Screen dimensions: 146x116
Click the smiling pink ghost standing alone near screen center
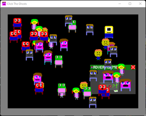pyautogui.click(x=64, y=45)
